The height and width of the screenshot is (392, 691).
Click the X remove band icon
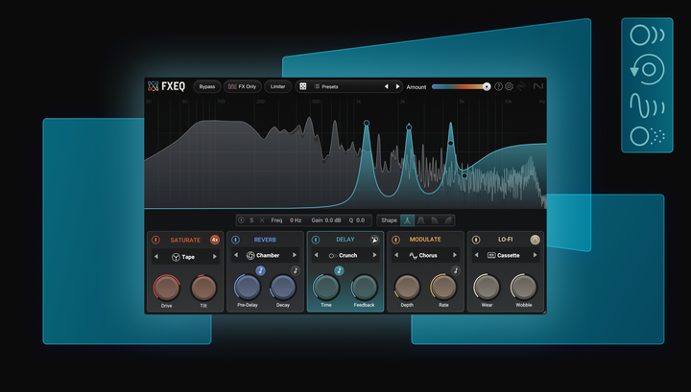262,220
